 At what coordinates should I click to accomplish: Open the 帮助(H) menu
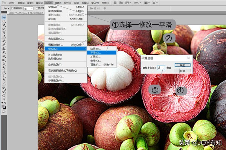105,3
